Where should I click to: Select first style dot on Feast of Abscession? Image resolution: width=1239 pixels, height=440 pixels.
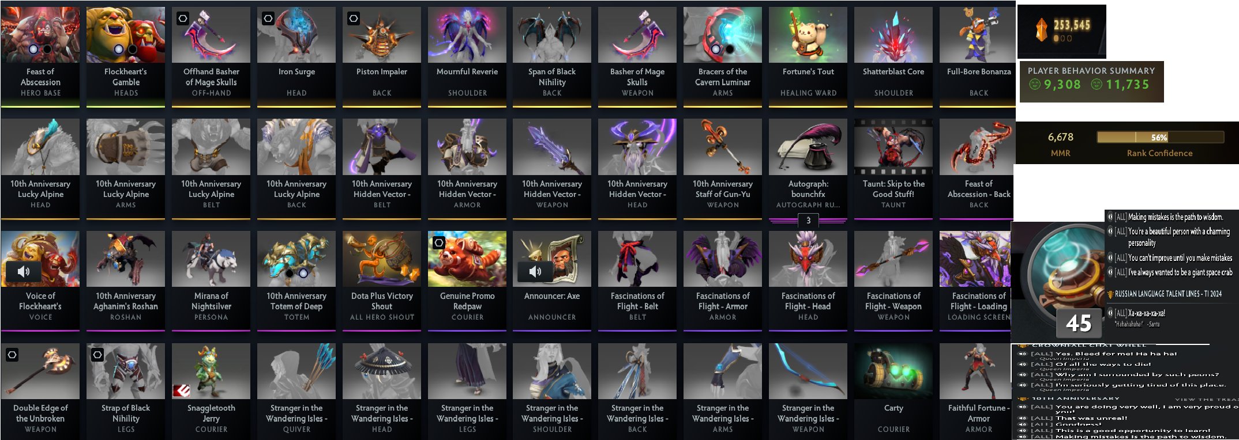coord(33,50)
